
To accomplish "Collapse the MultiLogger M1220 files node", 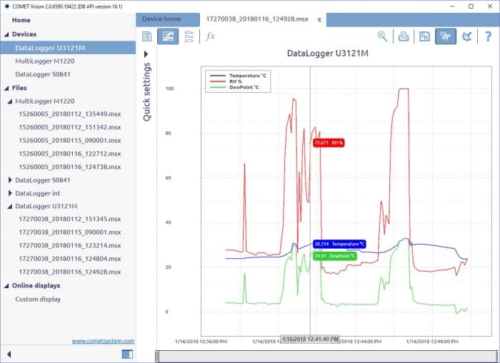I will (9, 101).
